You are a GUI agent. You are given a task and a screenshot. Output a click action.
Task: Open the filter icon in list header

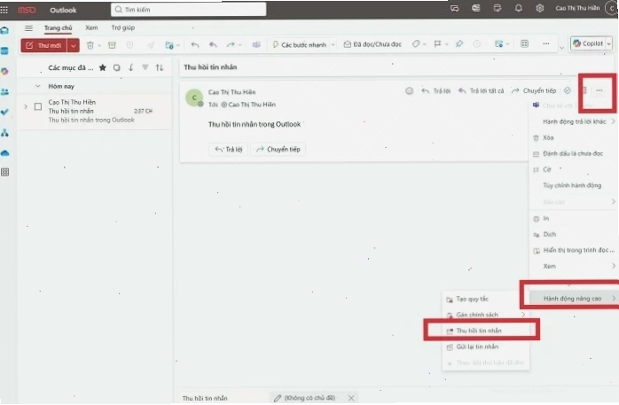coord(145,67)
